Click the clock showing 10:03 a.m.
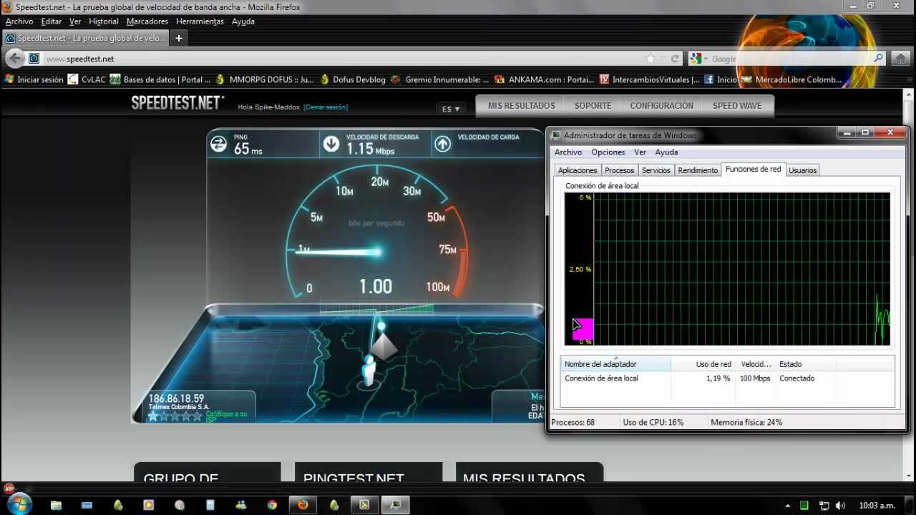 coord(877,506)
